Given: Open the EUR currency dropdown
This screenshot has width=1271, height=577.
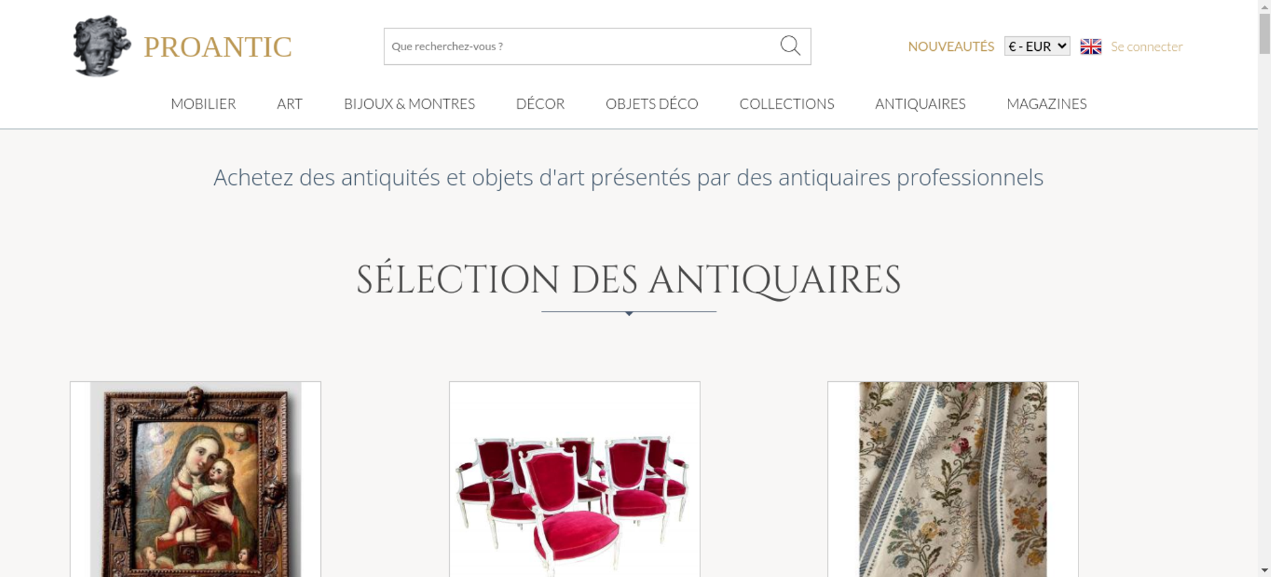Looking at the screenshot, I should (1037, 46).
